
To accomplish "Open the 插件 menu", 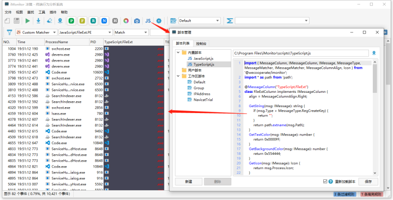I will (53, 12).
